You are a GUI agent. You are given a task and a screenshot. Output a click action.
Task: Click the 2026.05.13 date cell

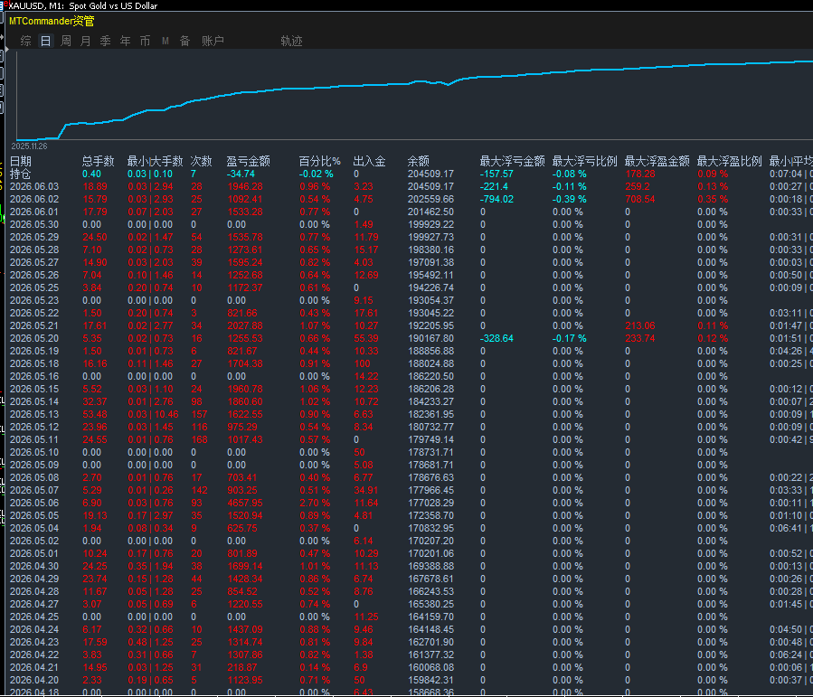(x=34, y=415)
